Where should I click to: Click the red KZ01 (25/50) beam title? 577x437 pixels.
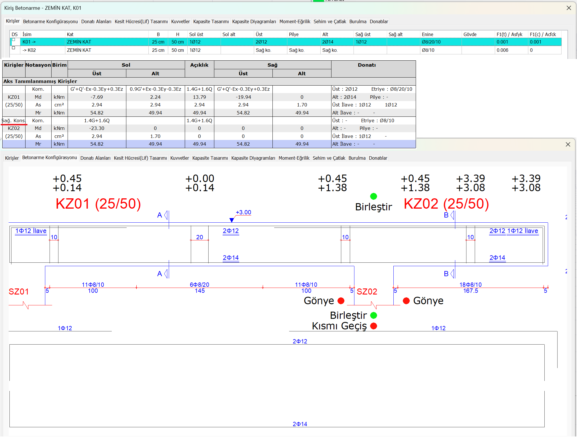point(98,204)
